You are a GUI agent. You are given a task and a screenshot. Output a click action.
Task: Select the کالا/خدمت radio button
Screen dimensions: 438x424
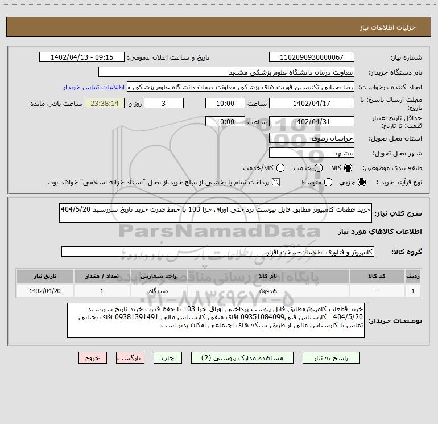tap(280, 168)
